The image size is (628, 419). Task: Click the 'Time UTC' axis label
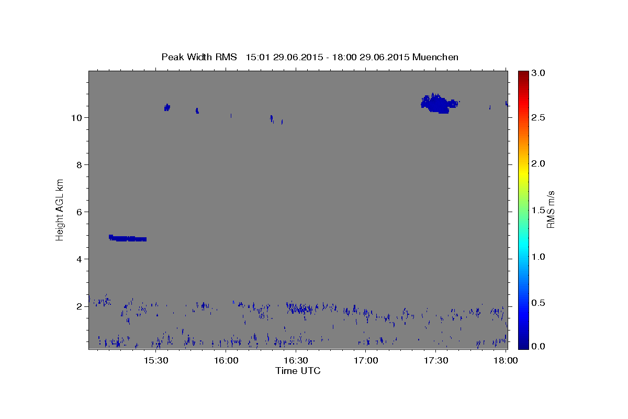tap(298, 371)
